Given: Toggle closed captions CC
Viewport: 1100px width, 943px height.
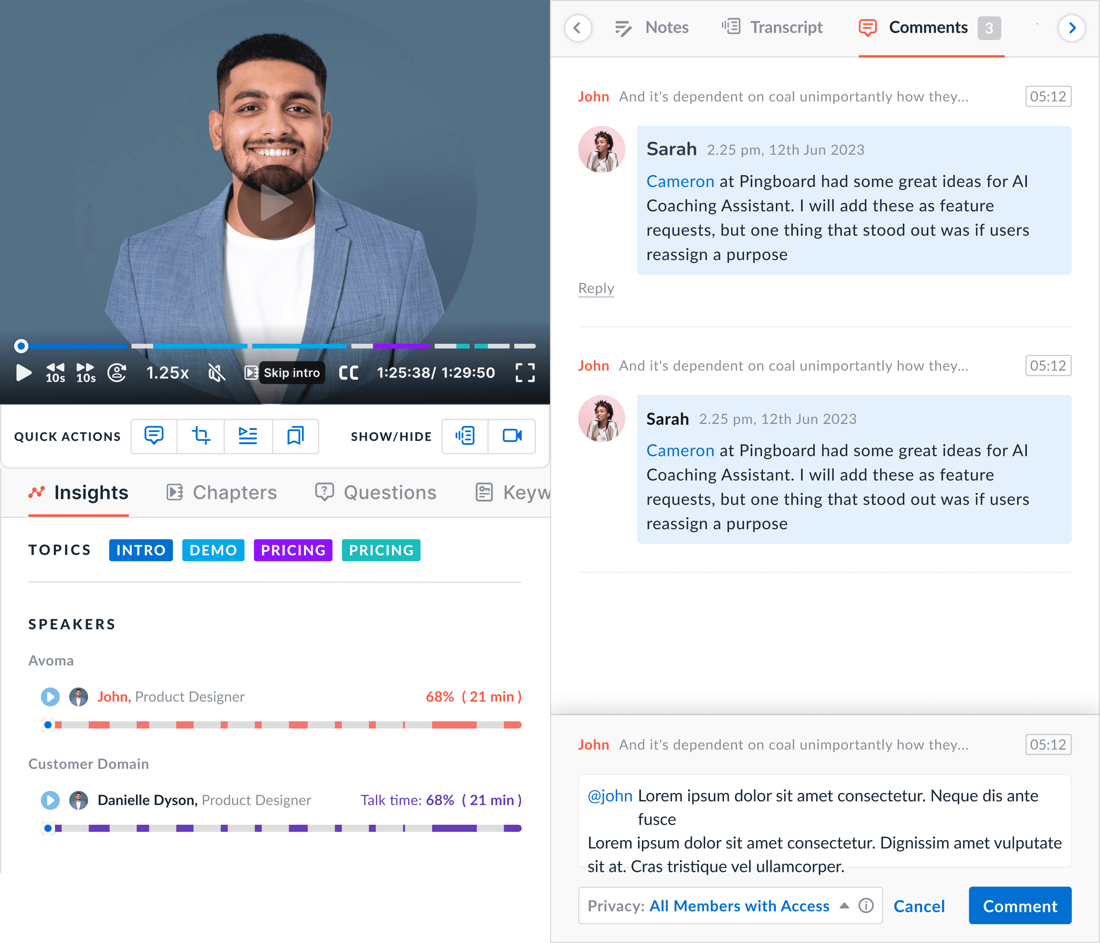Looking at the screenshot, I should [348, 372].
